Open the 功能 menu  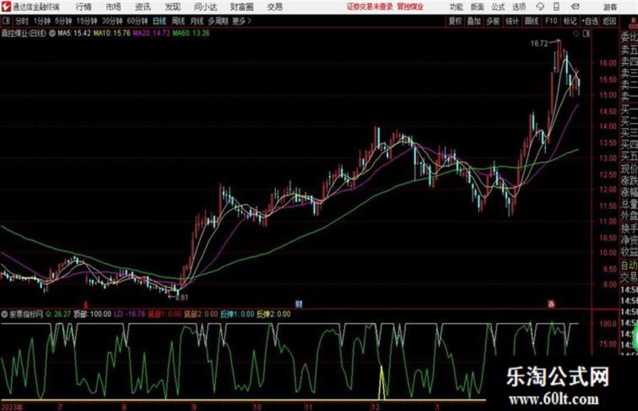(456, 7)
